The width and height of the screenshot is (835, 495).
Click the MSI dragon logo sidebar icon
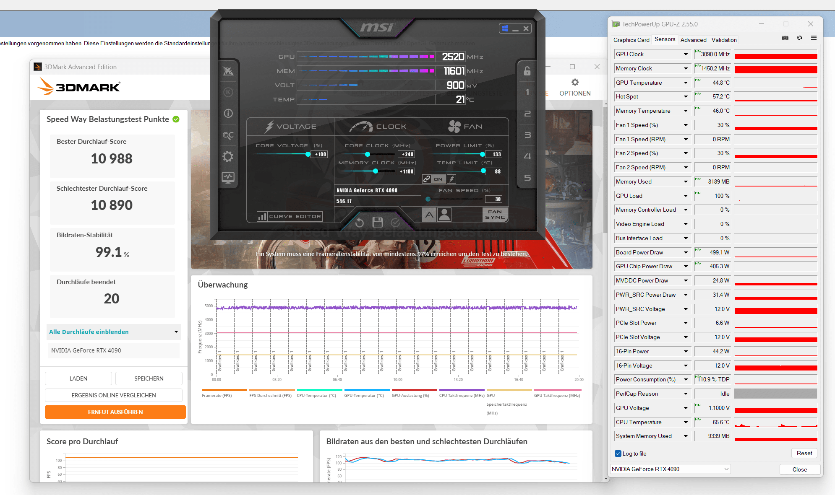pyautogui.click(x=228, y=71)
